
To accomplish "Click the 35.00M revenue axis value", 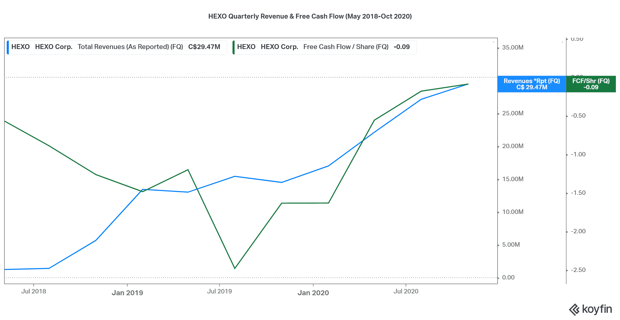I will coord(513,47).
